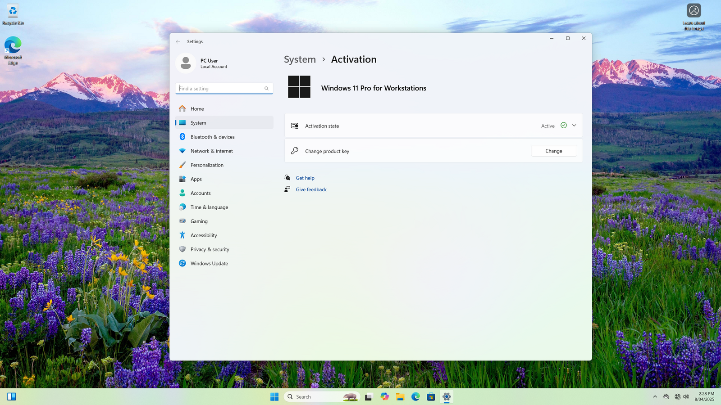Open File Explorer from the taskbar
This screenshot has width=721, height=405.
click(x=400, y=396)
